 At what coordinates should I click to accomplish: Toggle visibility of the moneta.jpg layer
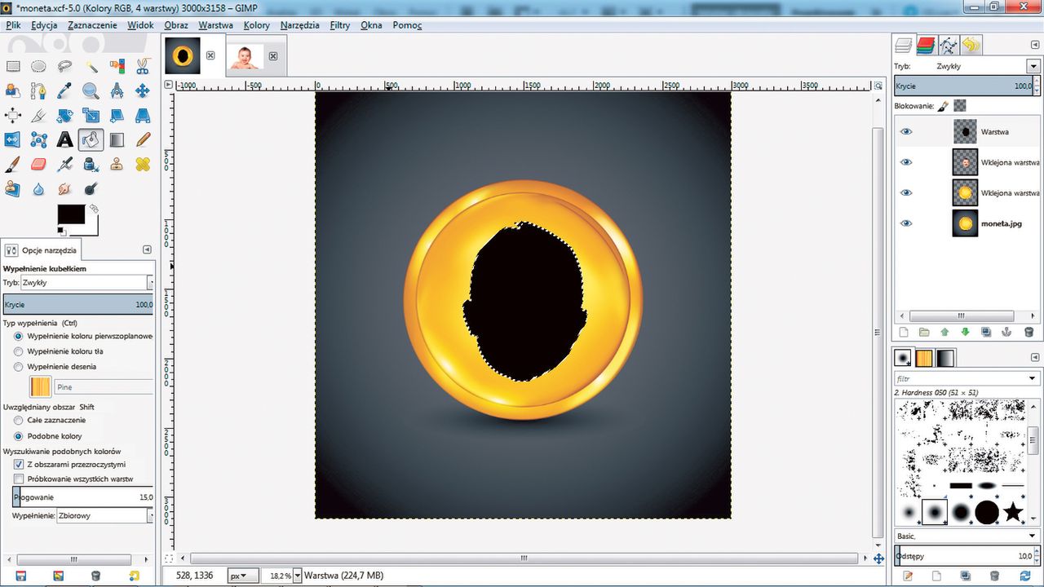click(906, 223)
